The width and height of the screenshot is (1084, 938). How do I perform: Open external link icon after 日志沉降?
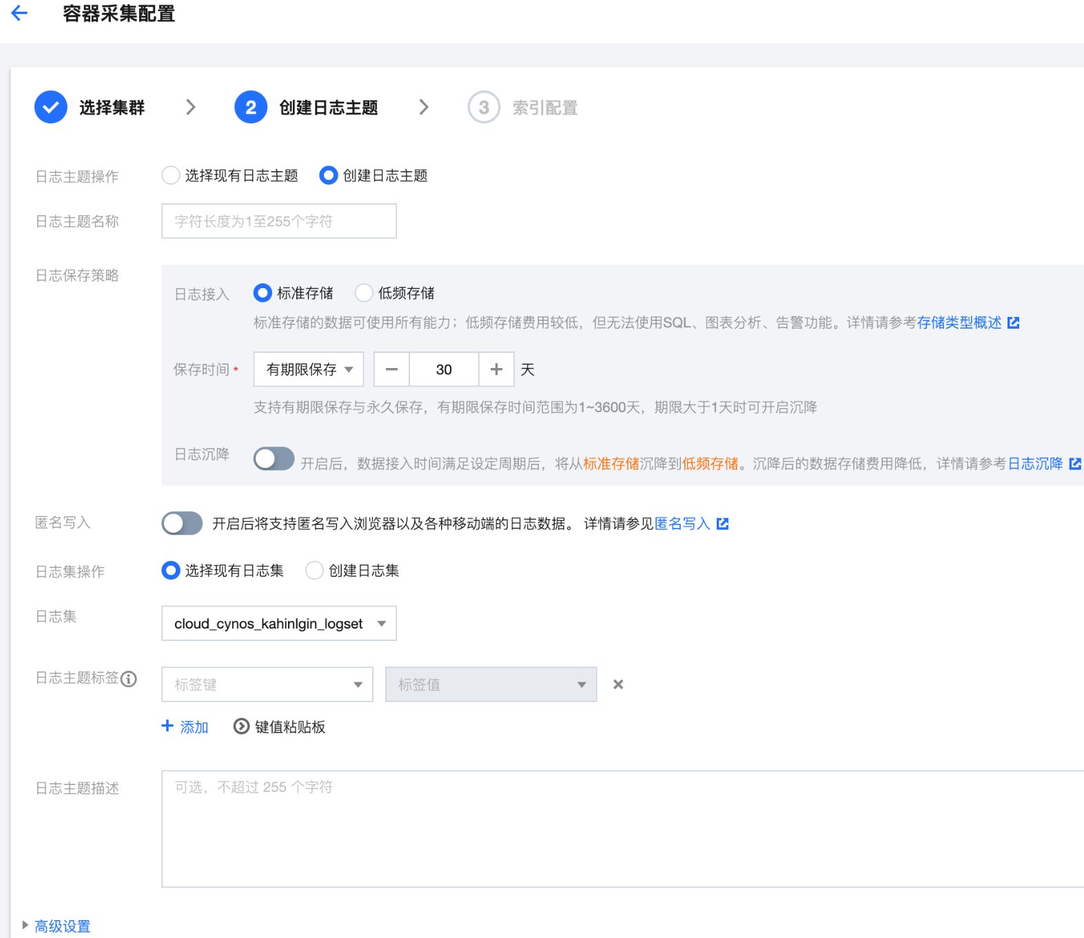[x=1075, y=464]
